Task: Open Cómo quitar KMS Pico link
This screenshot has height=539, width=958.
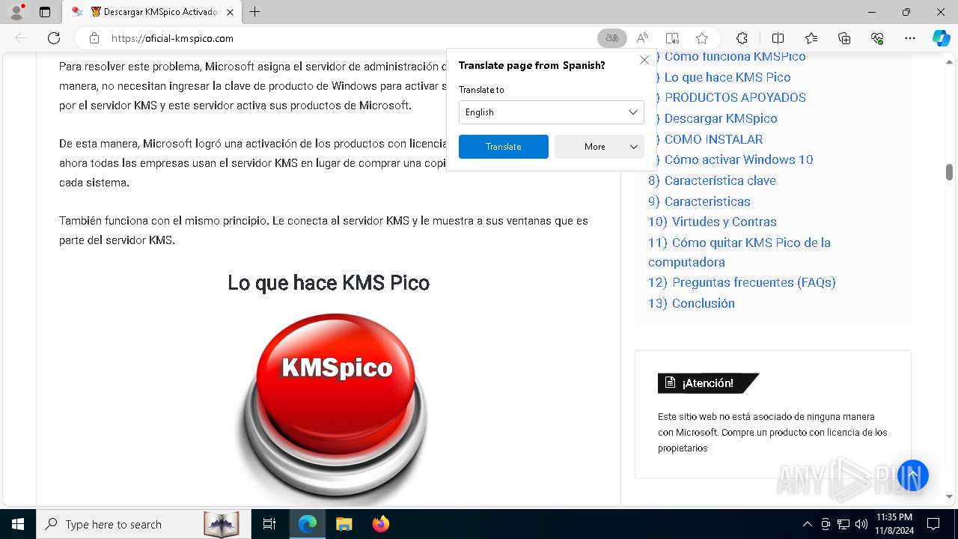Action: click(739, 252)
